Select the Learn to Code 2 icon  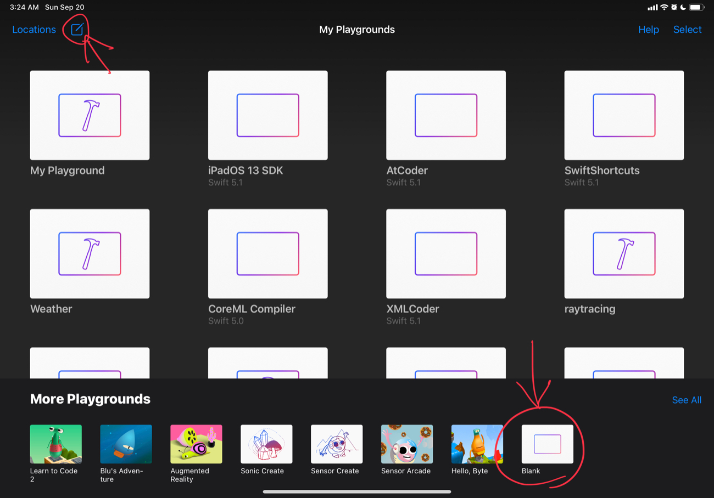(x=56, y=444)
